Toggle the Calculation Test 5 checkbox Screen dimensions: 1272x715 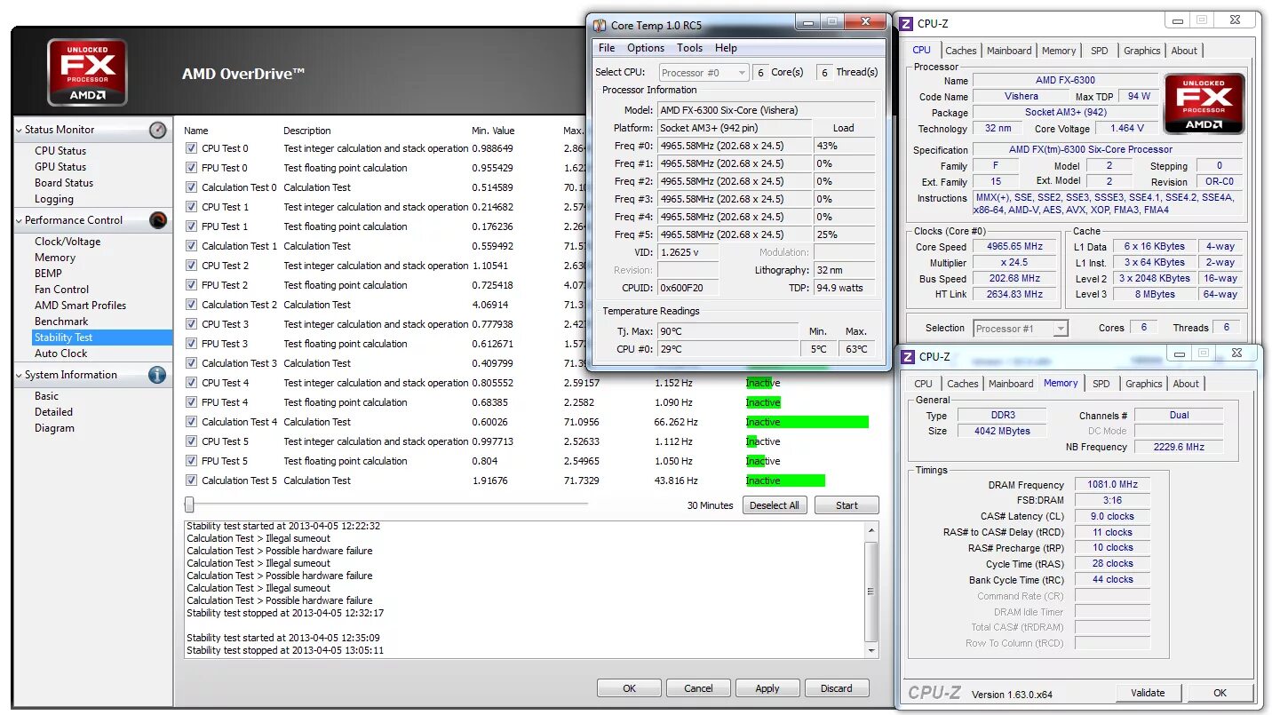click(x=190, y=480)
